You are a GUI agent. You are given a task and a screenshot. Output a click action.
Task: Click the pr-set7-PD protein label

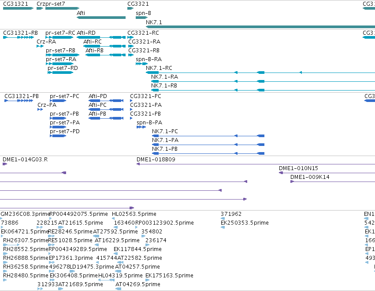65,131
